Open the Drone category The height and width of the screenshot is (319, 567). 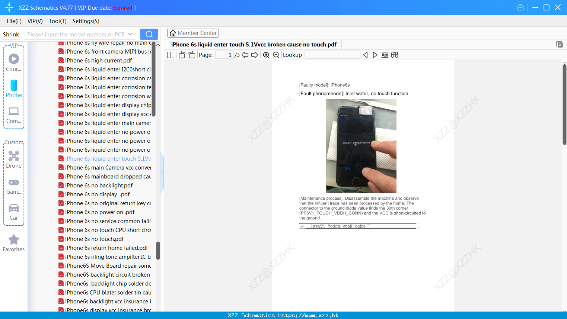pyautogui.click(x=14, y=159)
